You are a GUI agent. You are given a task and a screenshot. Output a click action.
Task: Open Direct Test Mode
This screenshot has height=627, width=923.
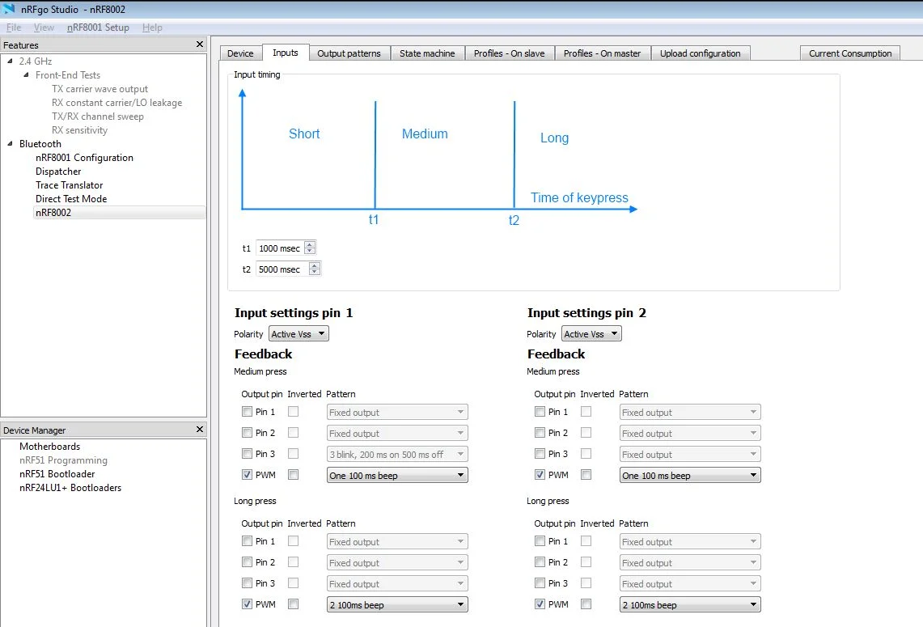[71, 199]
